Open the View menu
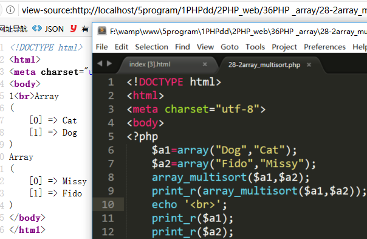This screenshot has height=239, width=367. [205, 47]
